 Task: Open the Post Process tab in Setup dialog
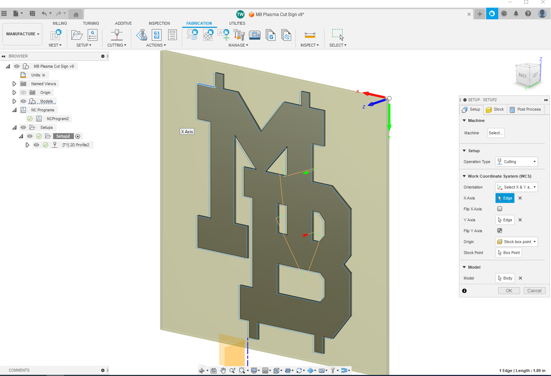pyautogui.click(x=525, y=110)
